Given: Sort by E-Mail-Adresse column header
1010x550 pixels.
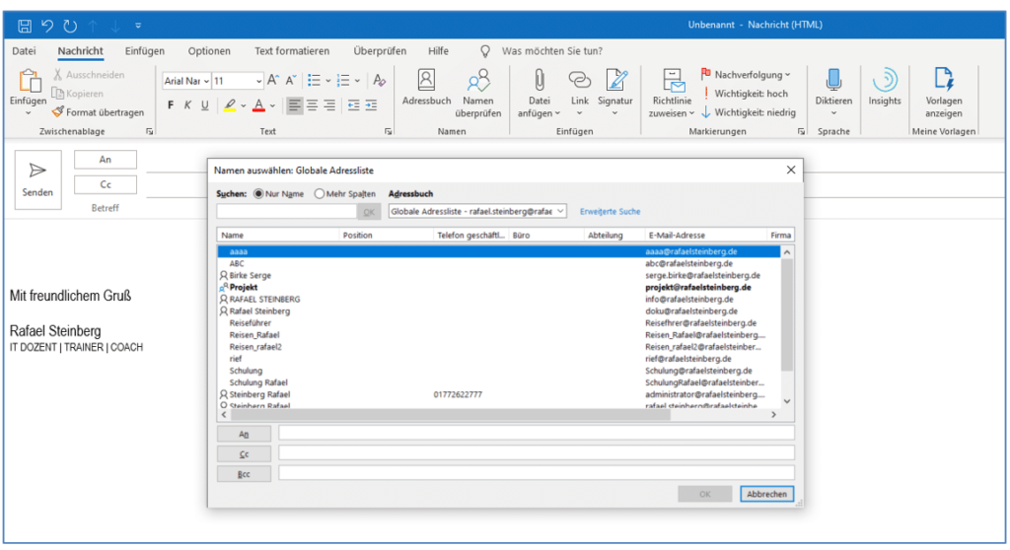Looking at the screenshot, I should (x=705, y=235).
